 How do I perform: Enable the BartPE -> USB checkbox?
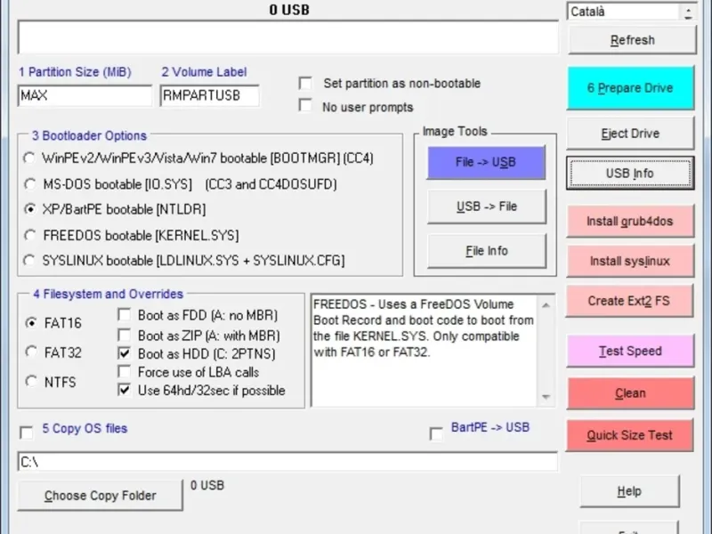[x=436, y=433]
